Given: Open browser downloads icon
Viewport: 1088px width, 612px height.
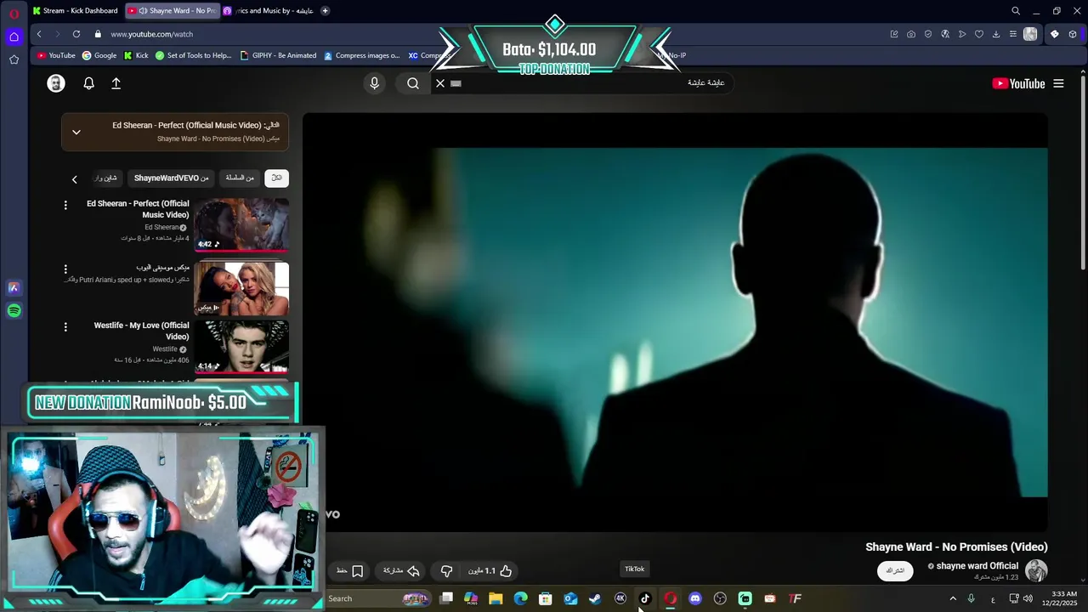Looking at the screenshot, I should 996,34.
